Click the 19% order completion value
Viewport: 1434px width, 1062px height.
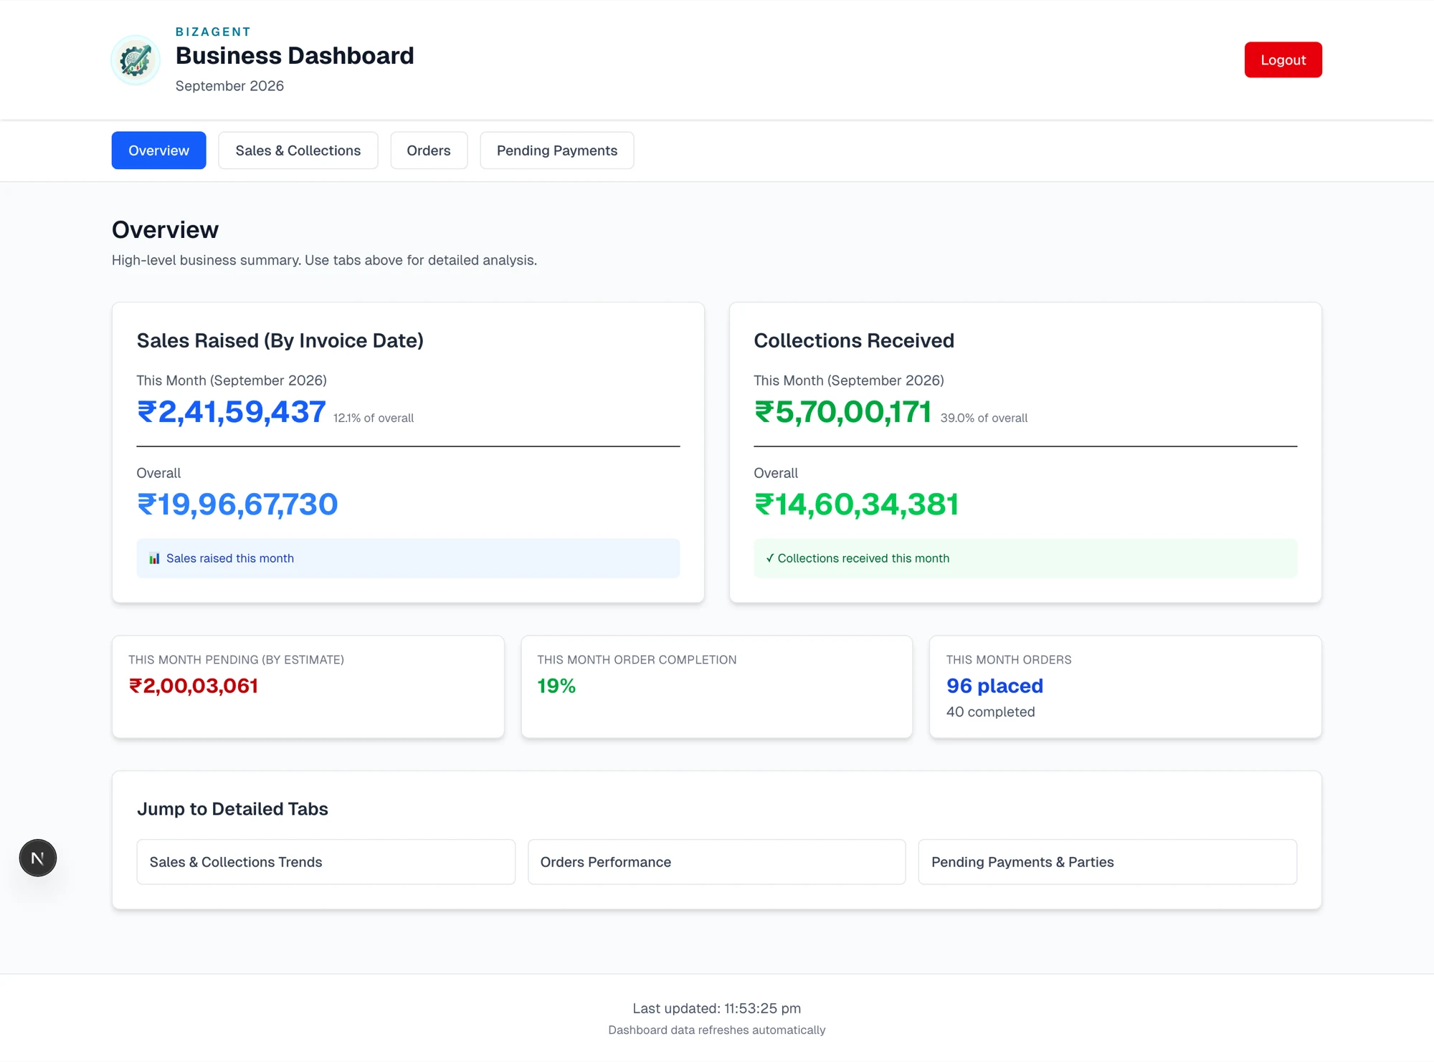pos(556,687)
